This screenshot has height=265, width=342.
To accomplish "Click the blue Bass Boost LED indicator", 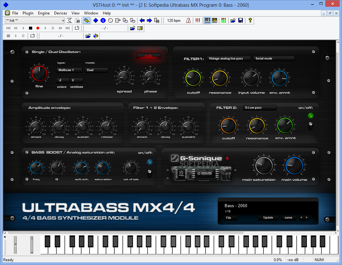I will [150, 162].
